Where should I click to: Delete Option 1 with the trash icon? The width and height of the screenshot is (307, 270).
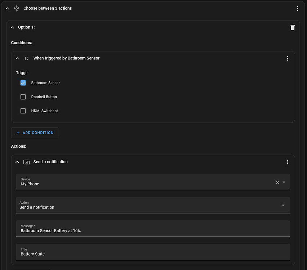(x=293, y=27)
